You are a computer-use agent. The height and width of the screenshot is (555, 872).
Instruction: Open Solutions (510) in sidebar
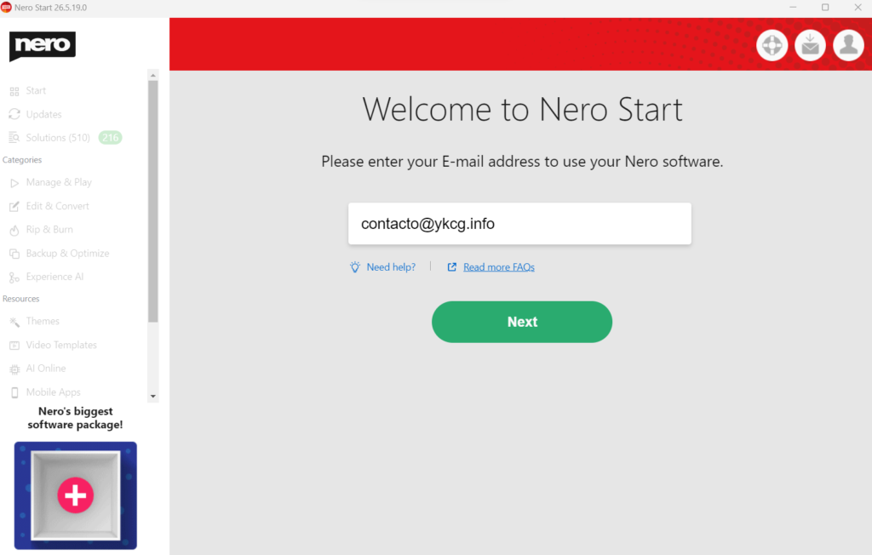coord(58,137)
